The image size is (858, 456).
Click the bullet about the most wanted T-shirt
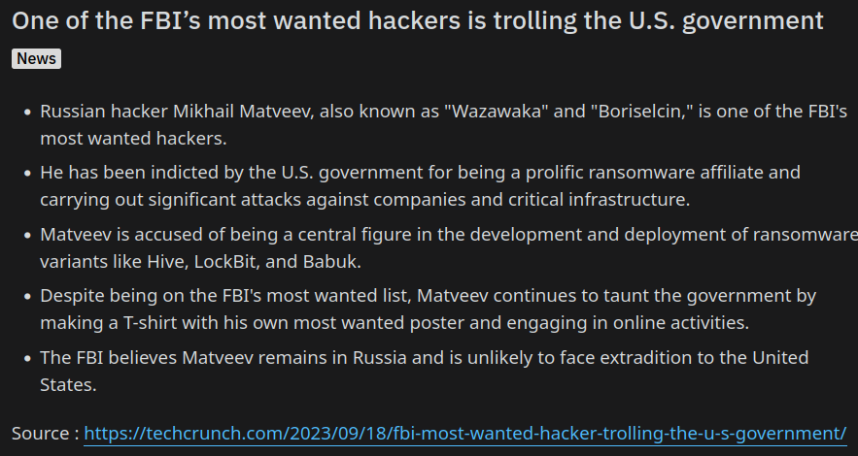428,309
